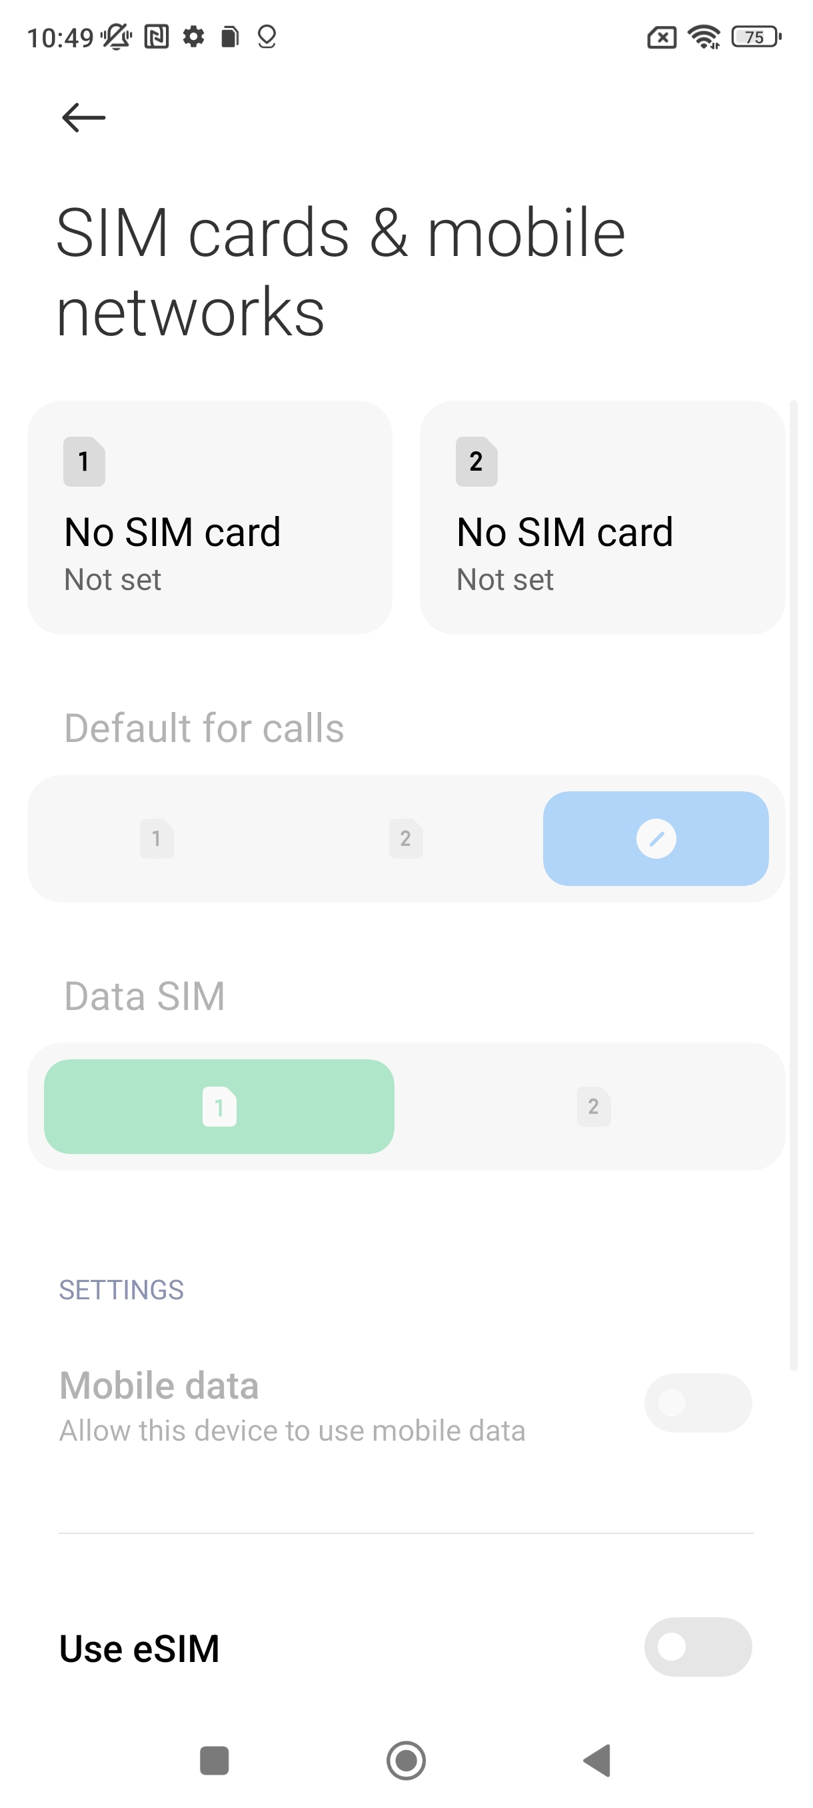Open the SIM 2 slot card
The width and height of the screenshot is (813, 1808).
click(602, 517)
